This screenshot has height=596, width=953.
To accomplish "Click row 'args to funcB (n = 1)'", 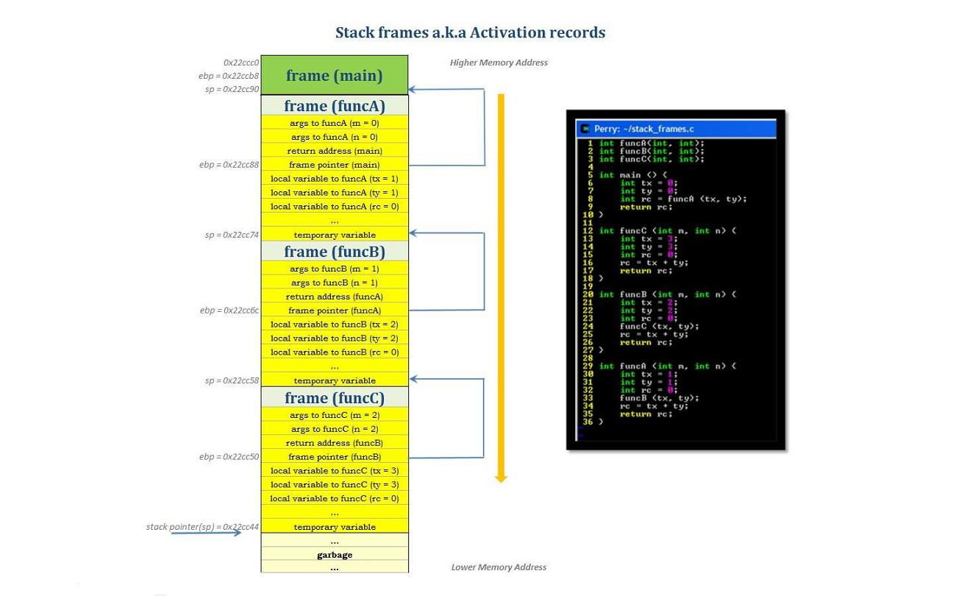I will point(335,283).
